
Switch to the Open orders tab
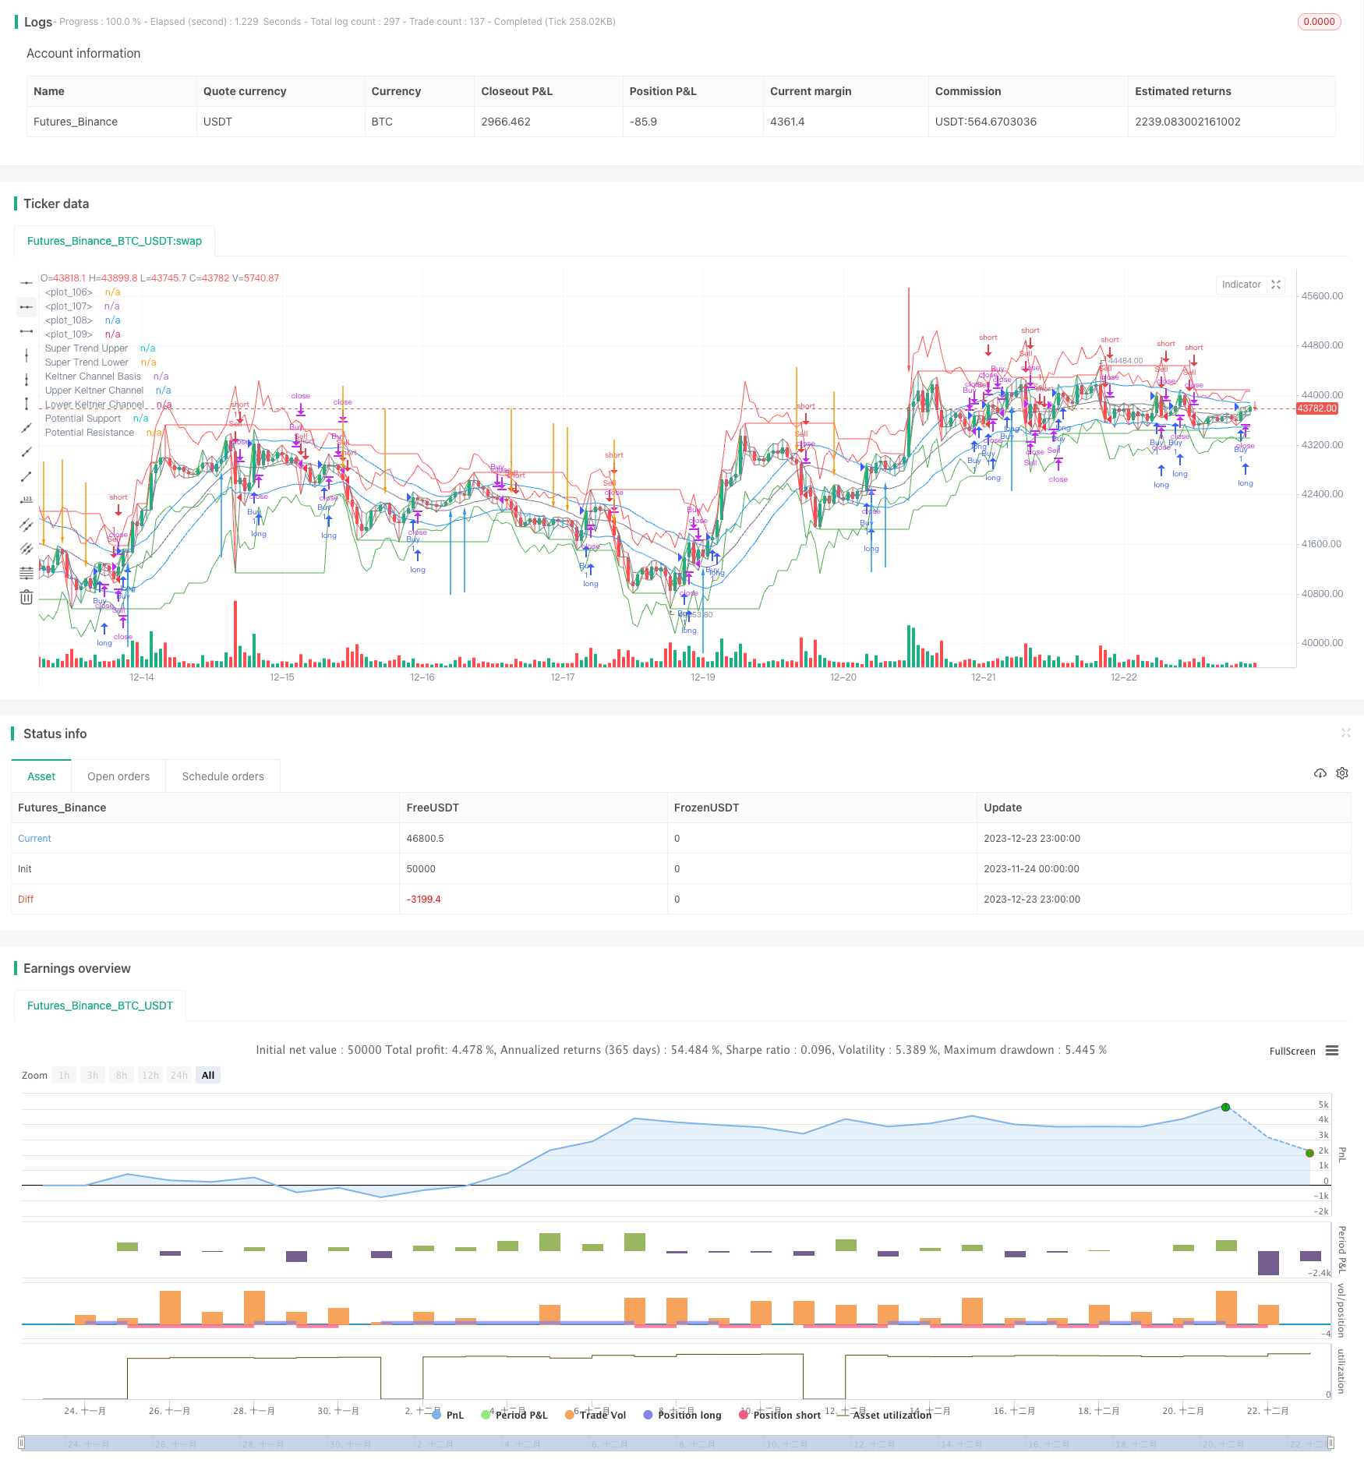click(x=118, y=776)
